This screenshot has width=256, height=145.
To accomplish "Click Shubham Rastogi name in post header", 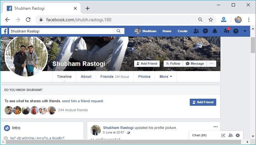I will [118, 128].
